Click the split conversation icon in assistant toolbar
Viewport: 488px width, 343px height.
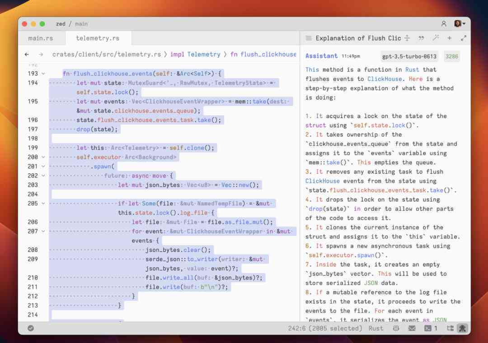pos(407,38)
